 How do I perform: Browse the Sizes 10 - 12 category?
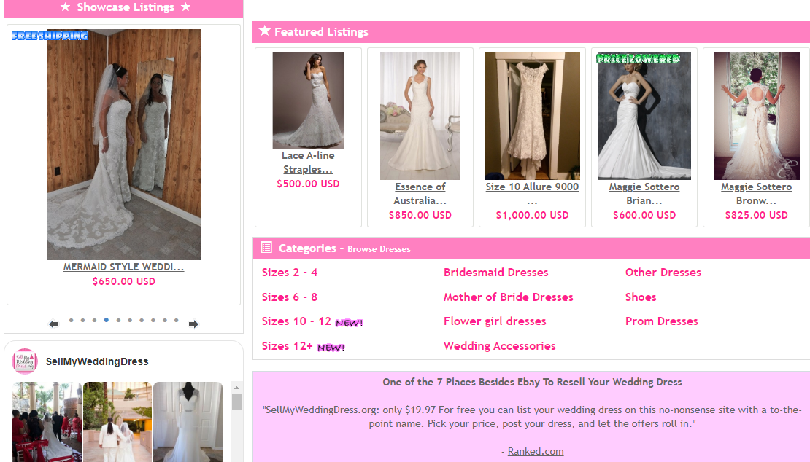(296, 321)
